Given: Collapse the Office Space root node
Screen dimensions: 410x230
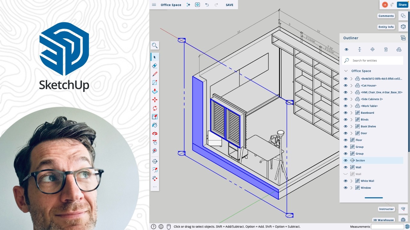Looking at the screenshot, I should [346, 71].
